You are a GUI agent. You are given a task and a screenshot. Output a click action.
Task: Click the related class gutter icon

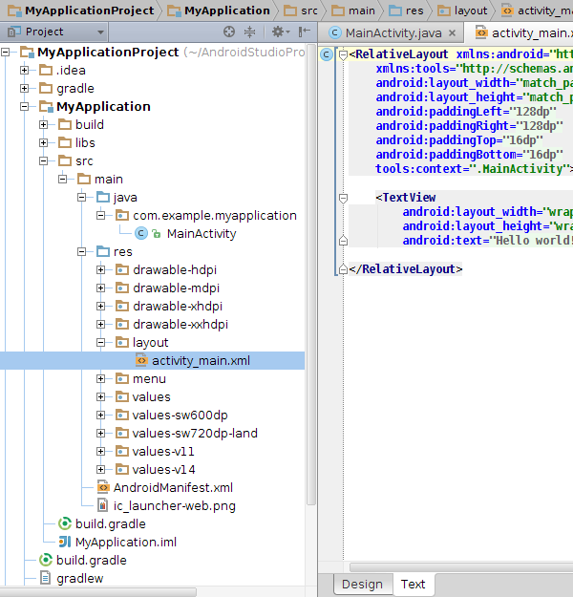tap(328, 54)
